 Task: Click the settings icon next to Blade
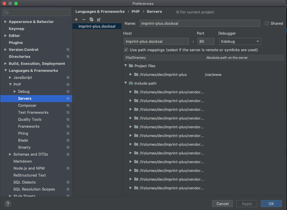click(68, 140)
